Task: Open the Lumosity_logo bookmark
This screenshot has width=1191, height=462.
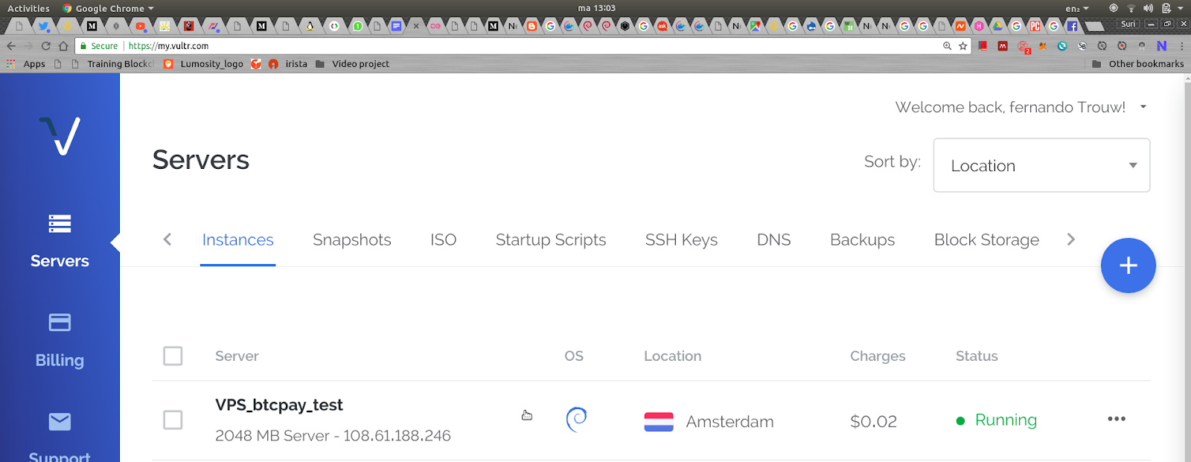Action: [x=204, y=64]
